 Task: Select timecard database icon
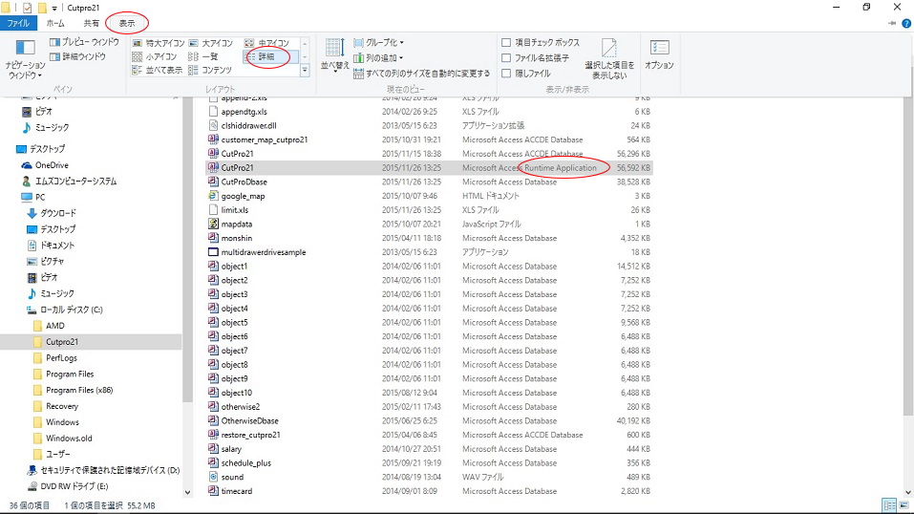pyautogui.click(x=213, y=491)
